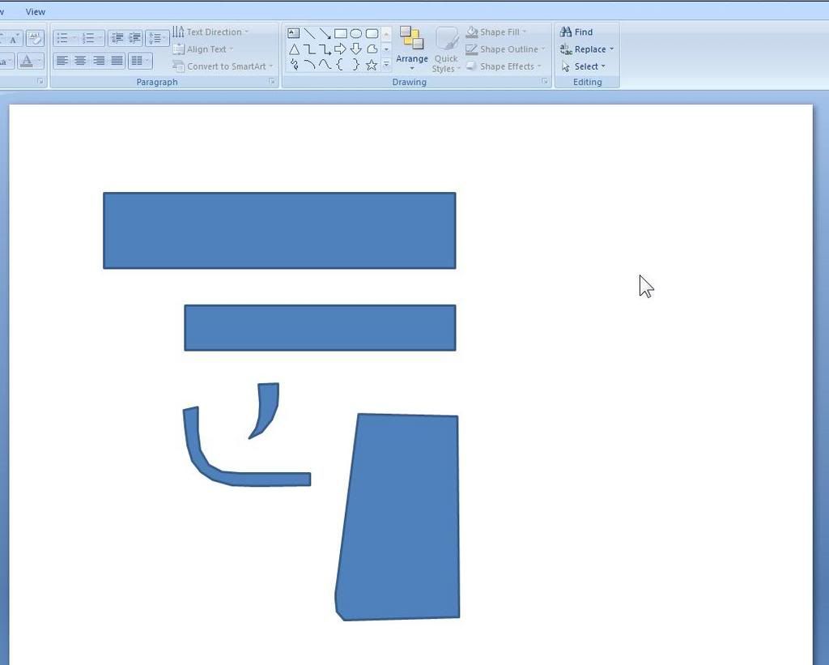Click the Shape Outline button

point(505,49)
